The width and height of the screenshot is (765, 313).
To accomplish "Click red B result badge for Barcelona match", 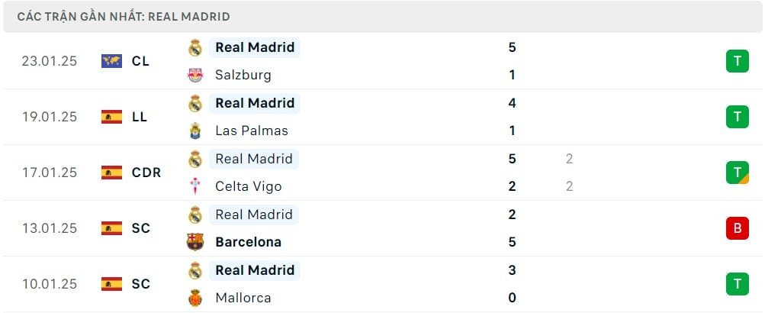I will 737,228.
